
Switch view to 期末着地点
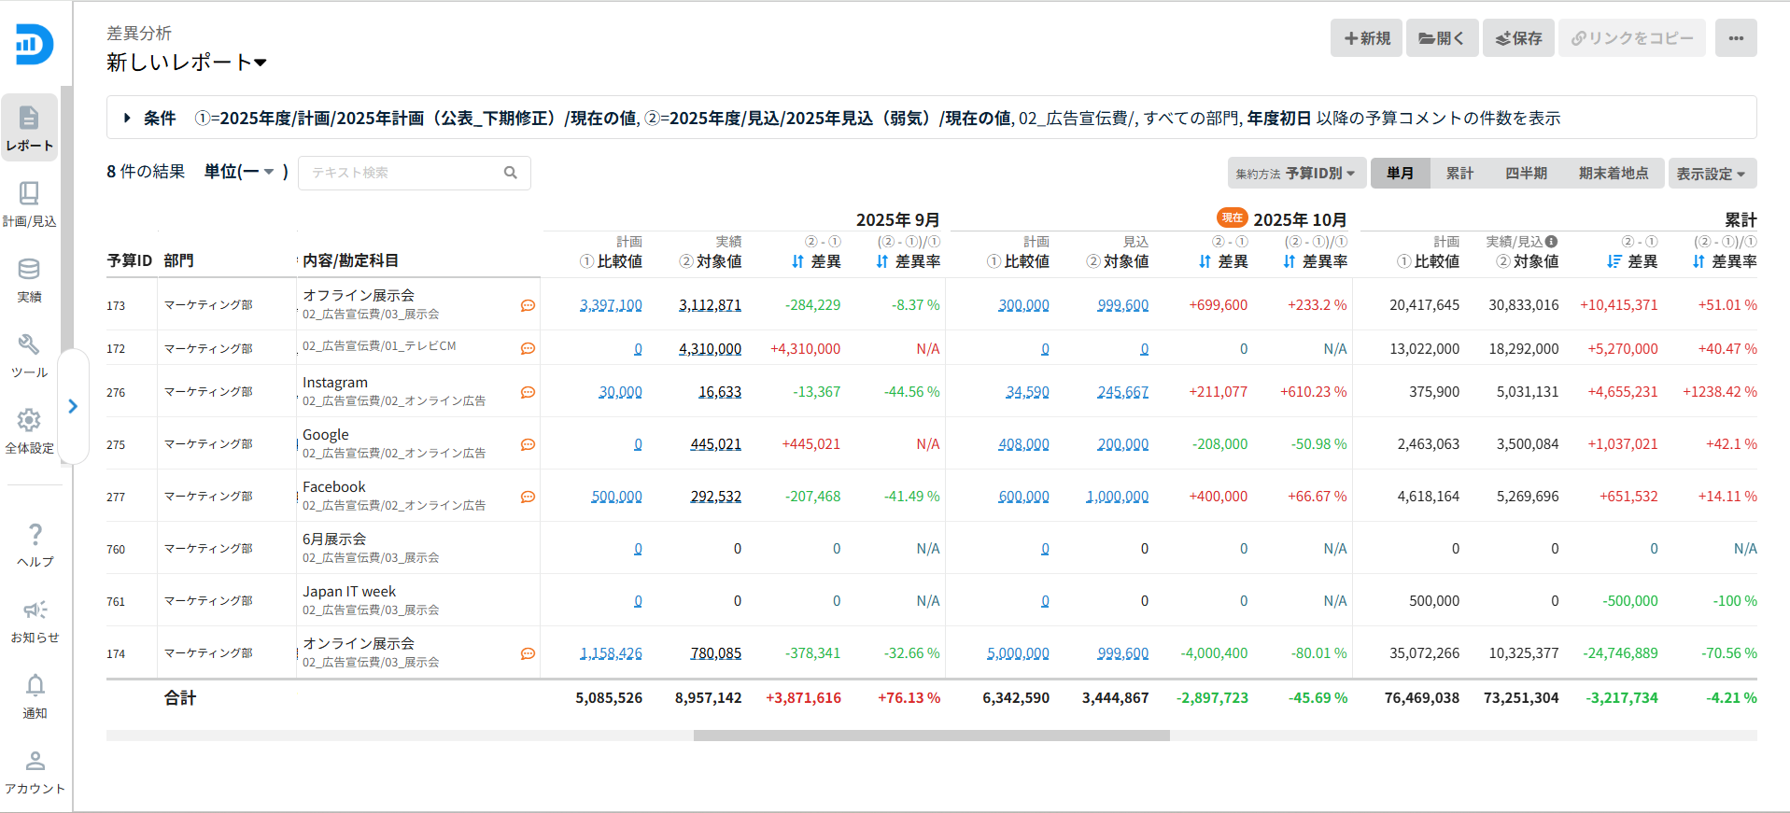click(1613, 174)
